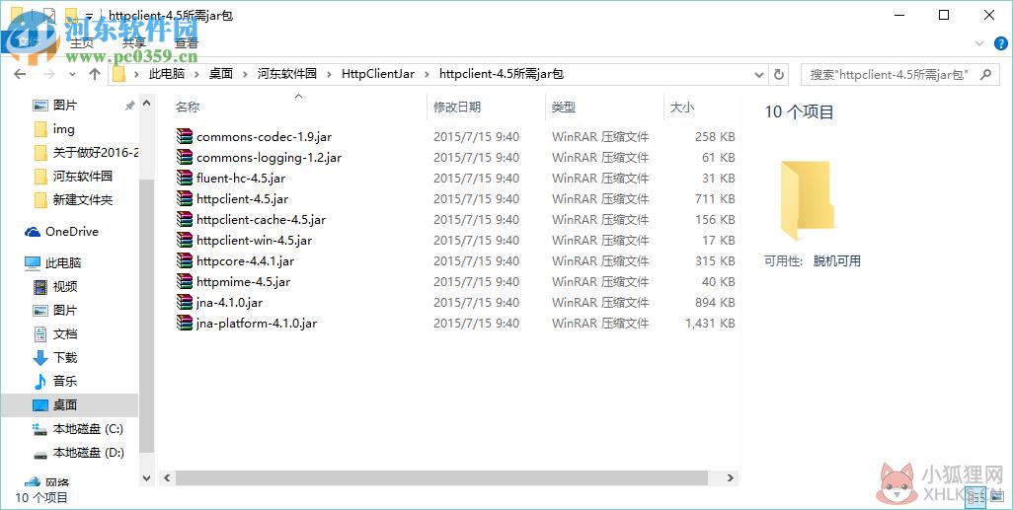The image size is (1013, 510).
Task: Refresh the current folder view
Action: coord(779,74)
